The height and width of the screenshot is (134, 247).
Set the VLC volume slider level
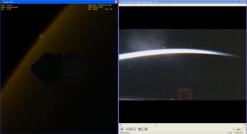pos(240,129)
